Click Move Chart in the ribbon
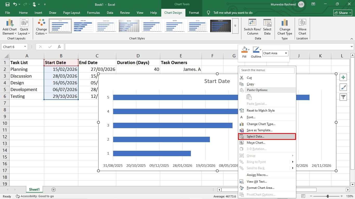355x199 pixels. click(302, 27)
